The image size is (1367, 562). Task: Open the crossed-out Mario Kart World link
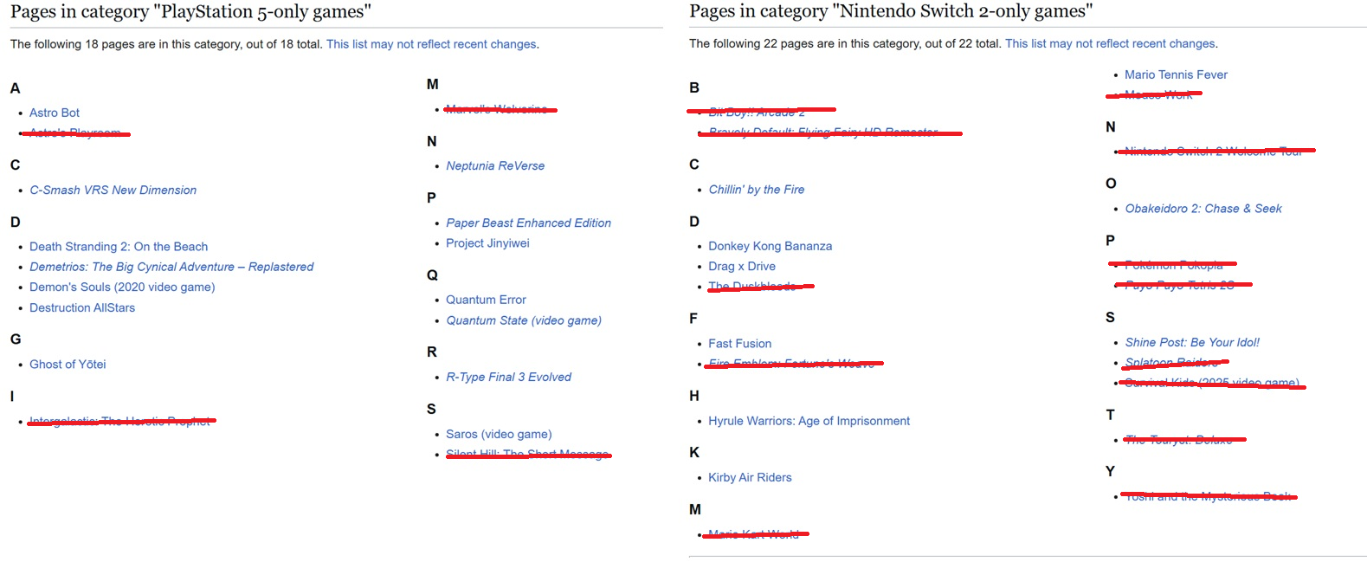coord(754,534)
